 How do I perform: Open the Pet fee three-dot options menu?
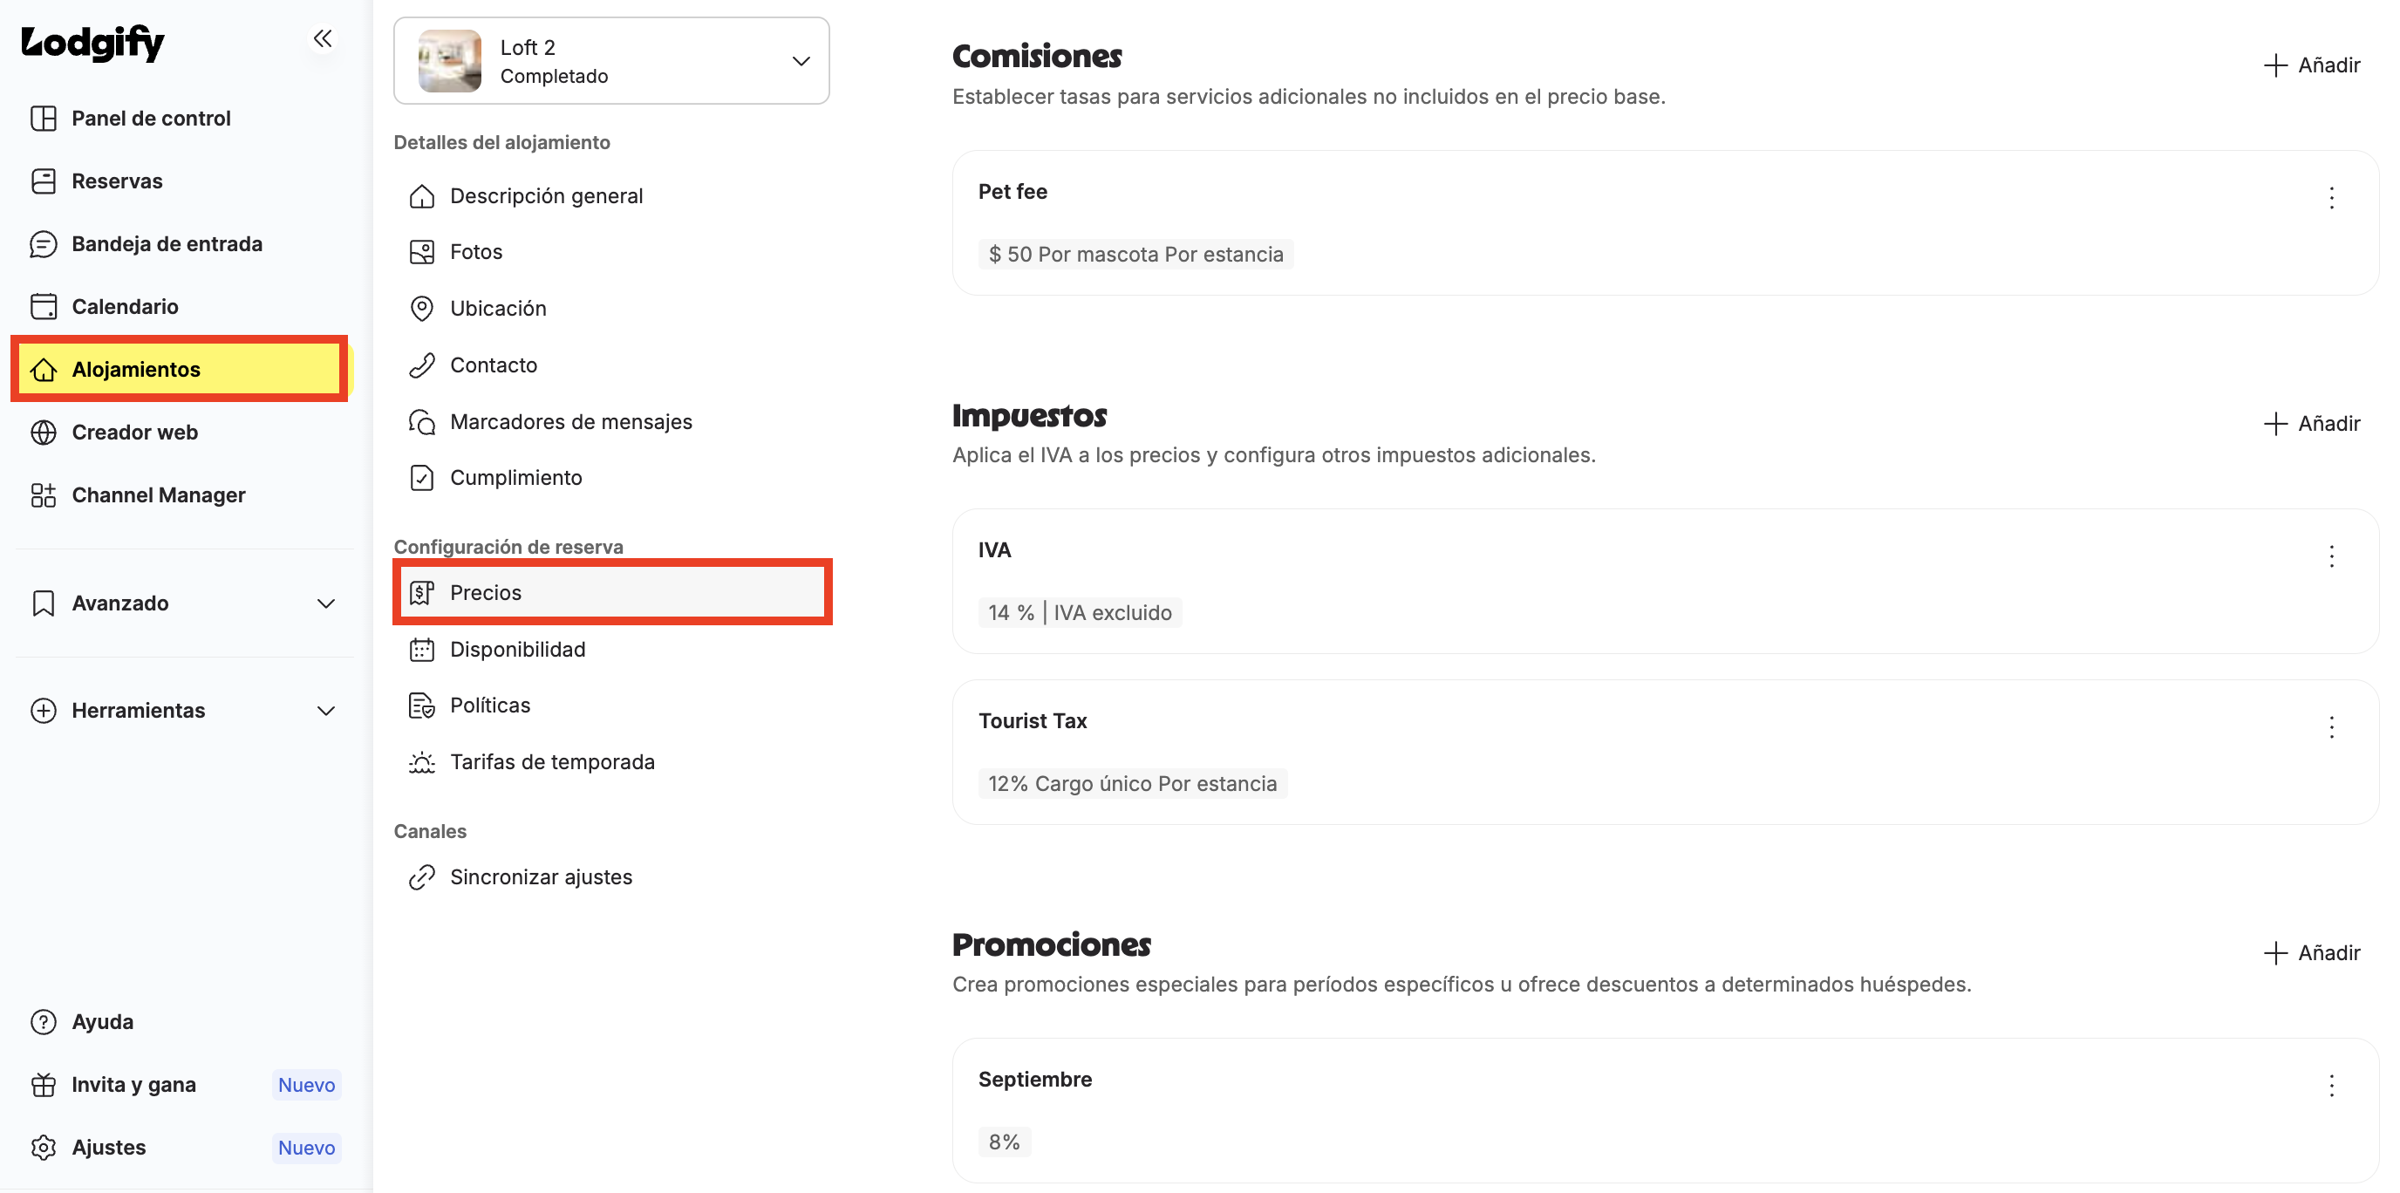pyautogui.click(x=2331, y=197)
